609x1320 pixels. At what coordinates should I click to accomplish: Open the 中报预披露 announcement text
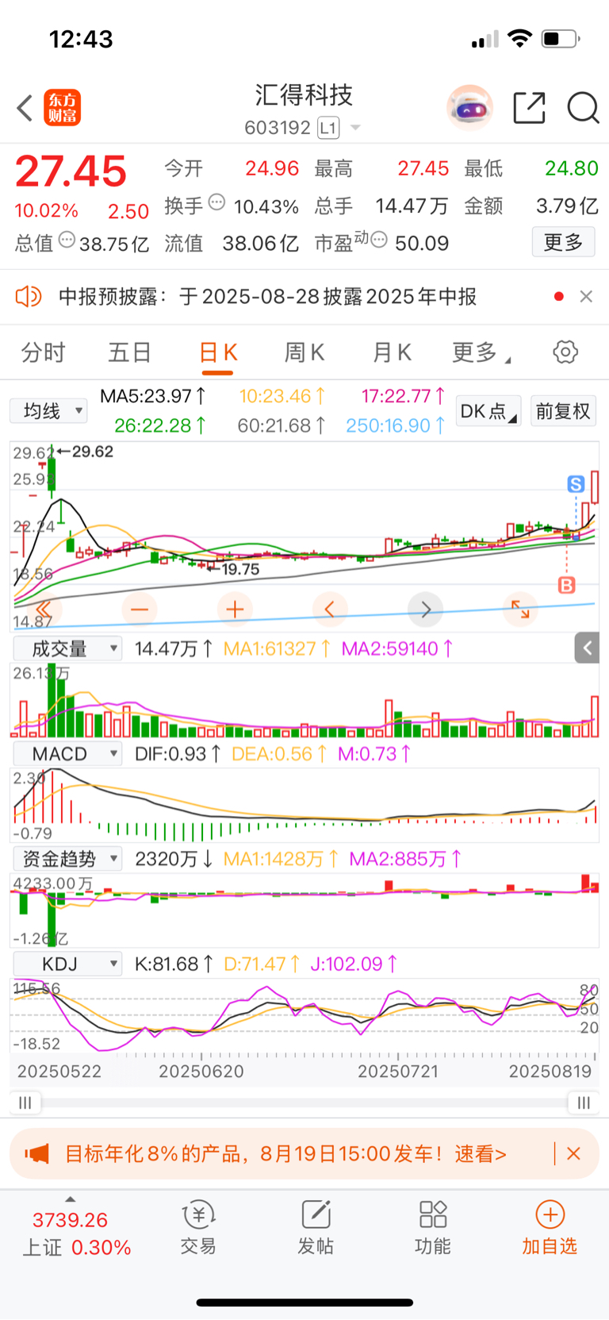pos(268,296)
